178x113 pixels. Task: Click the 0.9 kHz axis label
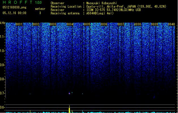point(2,65)
